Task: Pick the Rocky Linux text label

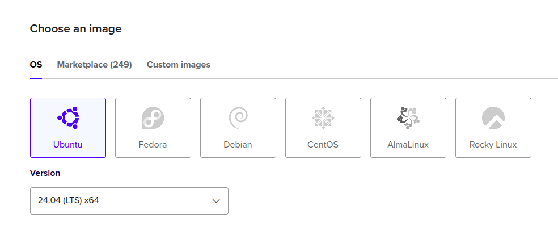Action: [x=493, y=145]
